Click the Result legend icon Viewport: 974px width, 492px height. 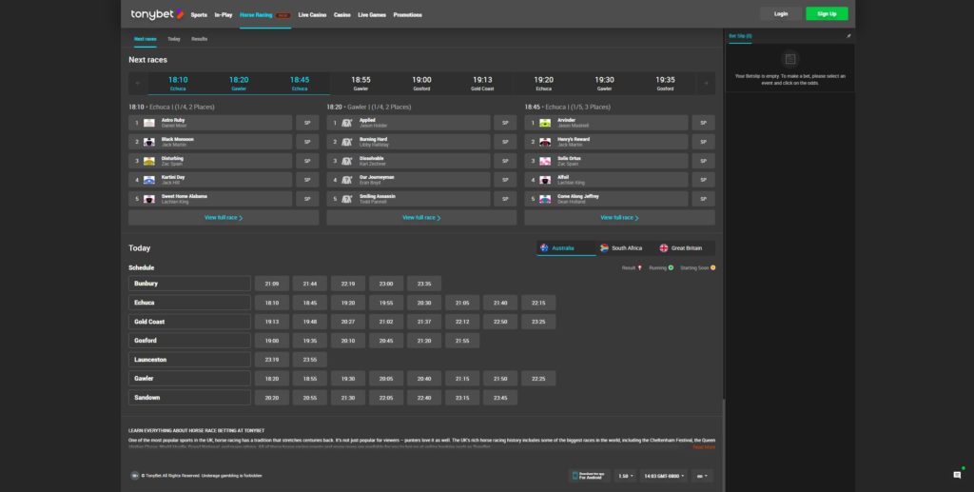tap(640, 267)
